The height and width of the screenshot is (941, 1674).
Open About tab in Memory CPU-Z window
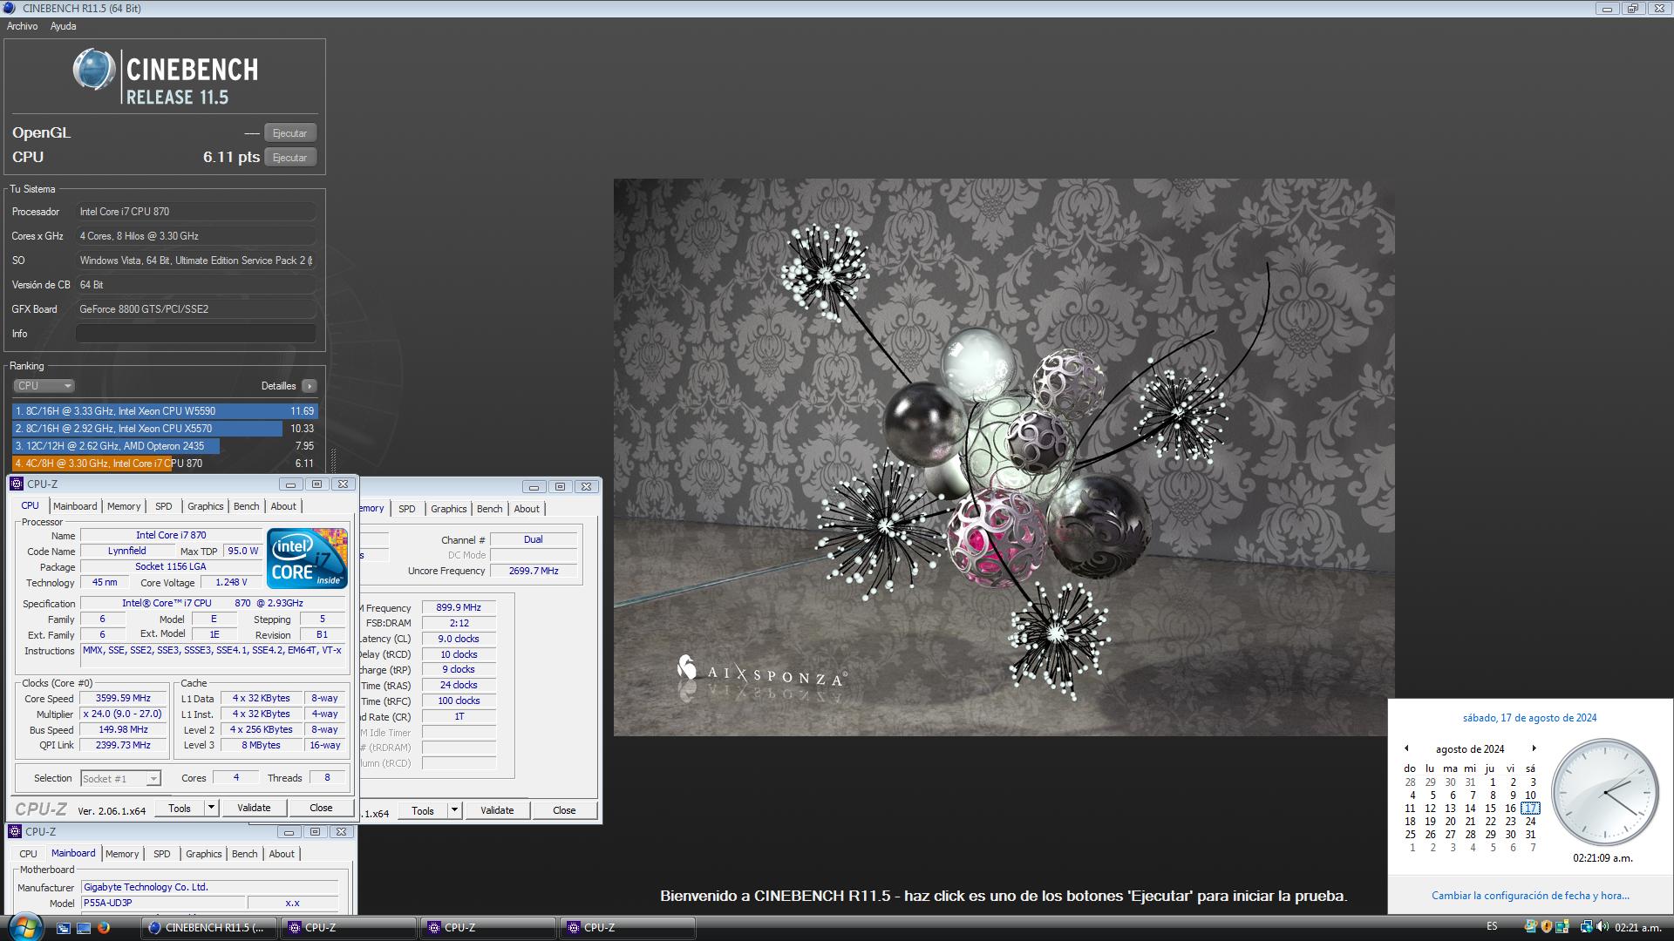527,509
